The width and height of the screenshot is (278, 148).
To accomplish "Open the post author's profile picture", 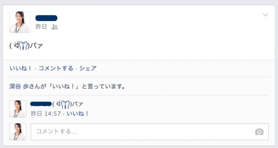I will click(20, 22).
